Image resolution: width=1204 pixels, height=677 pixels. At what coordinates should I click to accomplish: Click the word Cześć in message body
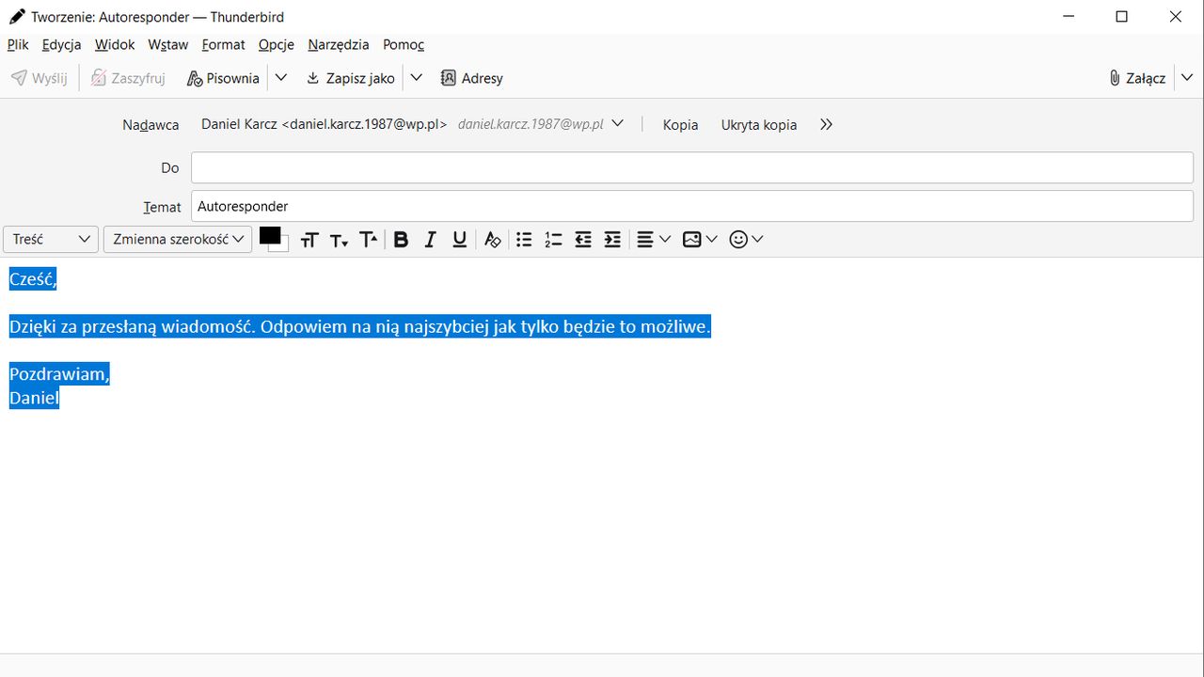[30, 278]
